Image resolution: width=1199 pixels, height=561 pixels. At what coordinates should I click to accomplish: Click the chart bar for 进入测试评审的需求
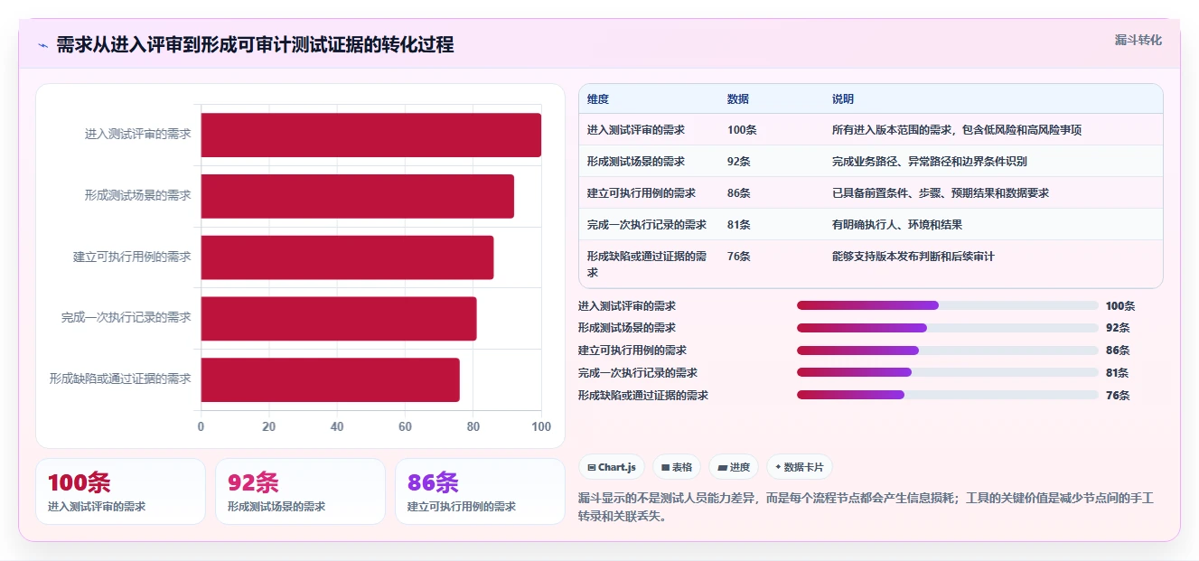(370, 135)
